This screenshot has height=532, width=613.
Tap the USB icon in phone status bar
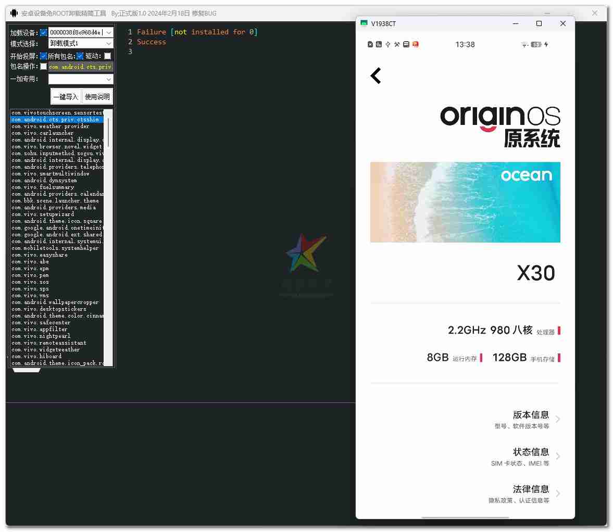pos(388,45)
